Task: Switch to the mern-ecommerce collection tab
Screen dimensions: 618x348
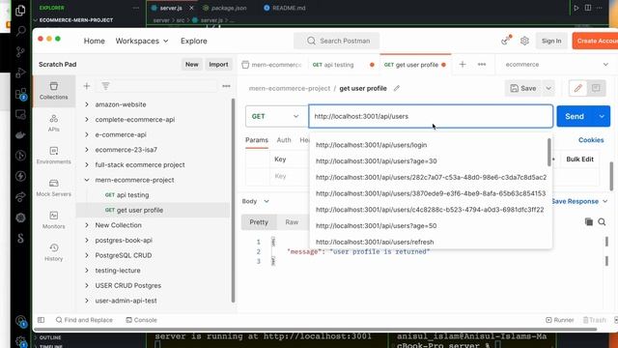Action: [x=272, y=65]
